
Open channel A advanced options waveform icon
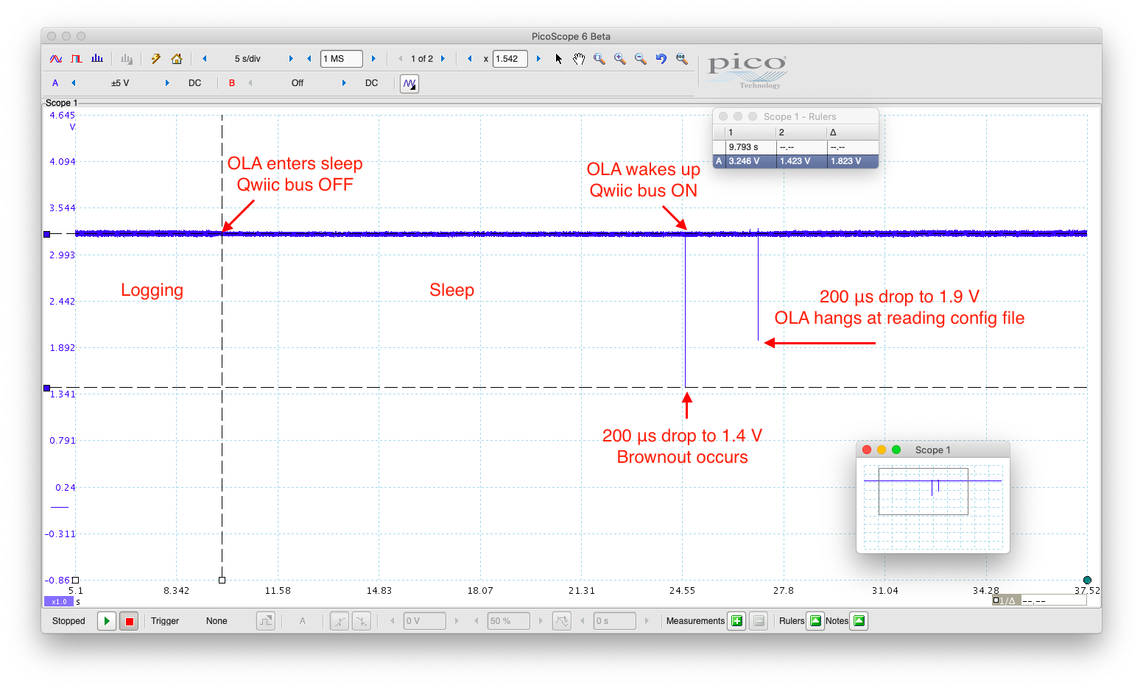409,83
